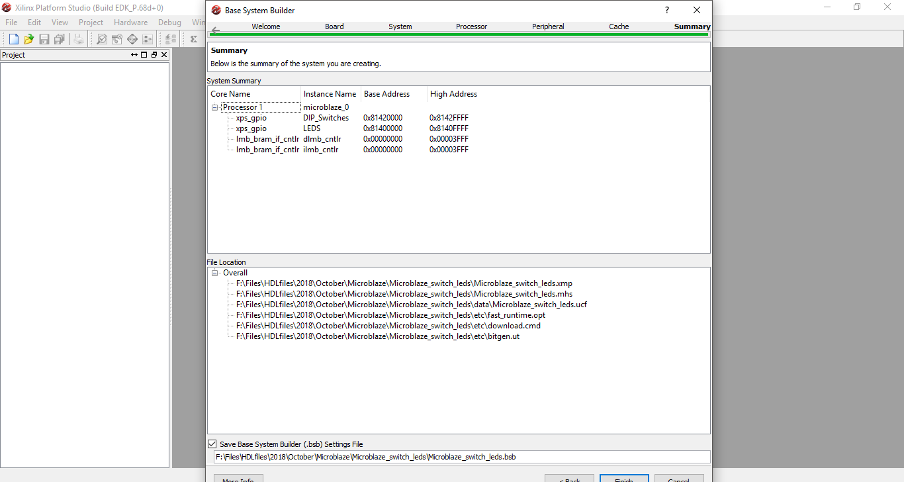Image resolution: width=904 pixels, height=482 pixels.
Task: Click the Overall tree label
Action: click(235, 273)
